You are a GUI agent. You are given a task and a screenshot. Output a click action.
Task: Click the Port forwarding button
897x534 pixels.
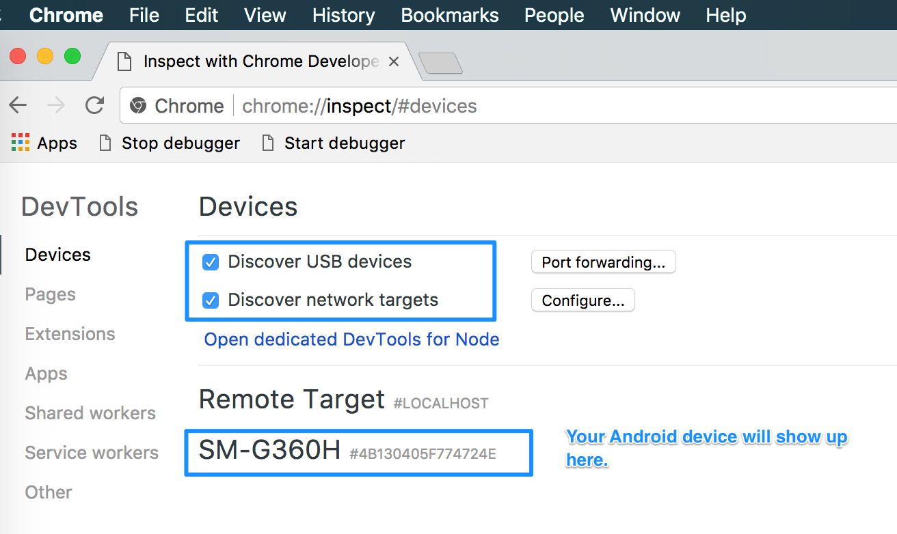[603, 262]
